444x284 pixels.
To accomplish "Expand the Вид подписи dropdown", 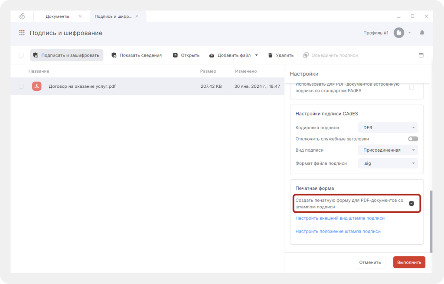I will click(x=388, y=150).
